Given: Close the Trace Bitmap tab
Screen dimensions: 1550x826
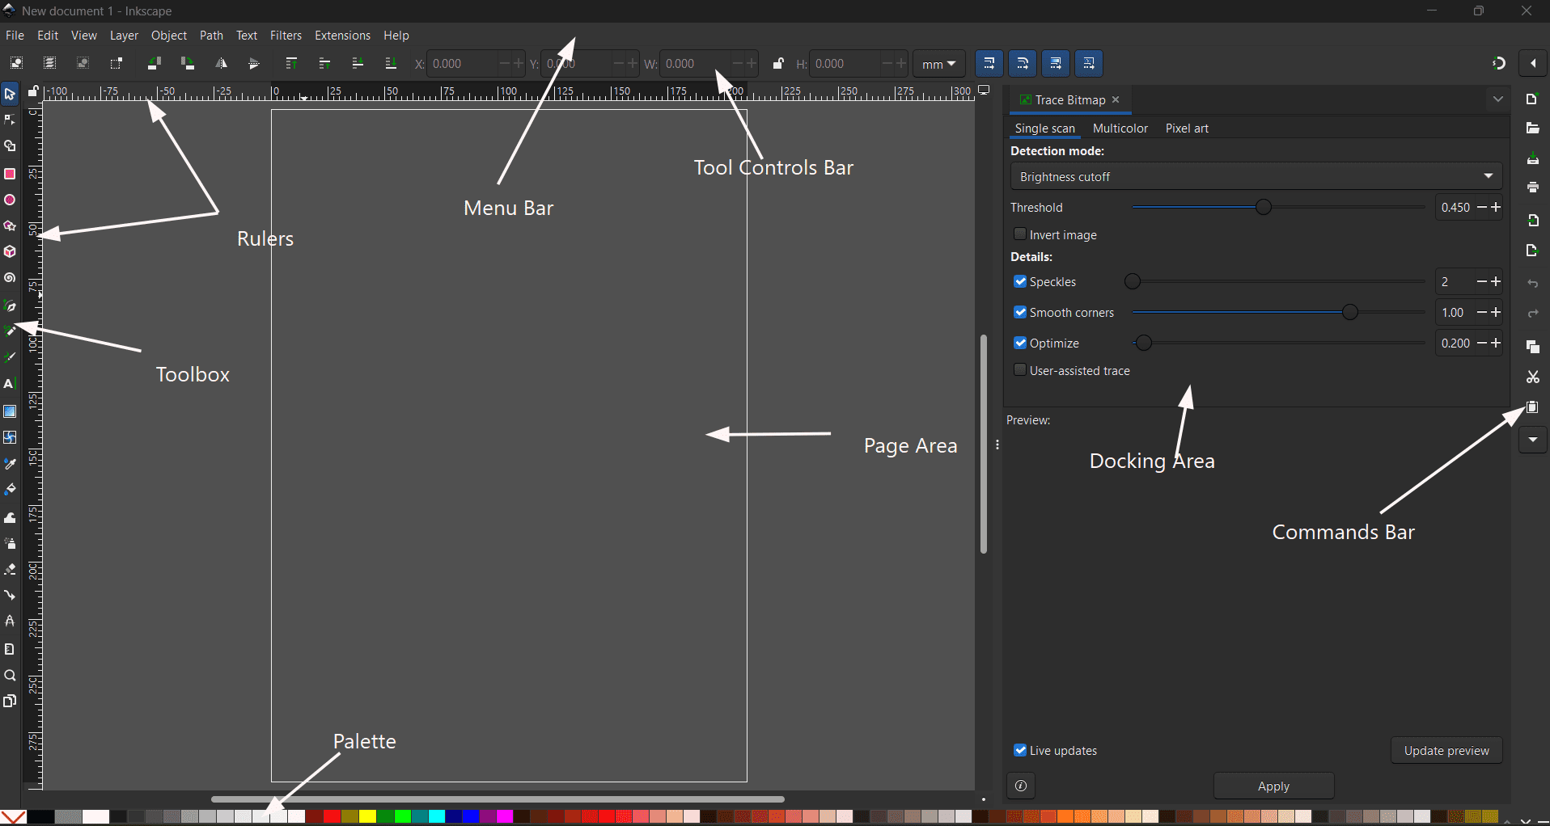Looking at the screenshot, I should pos(1116,99).
